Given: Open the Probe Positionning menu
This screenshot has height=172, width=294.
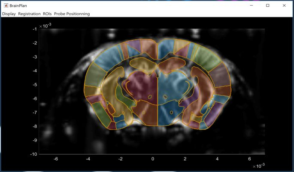Looking at the screenshot, I should (72, 14).
